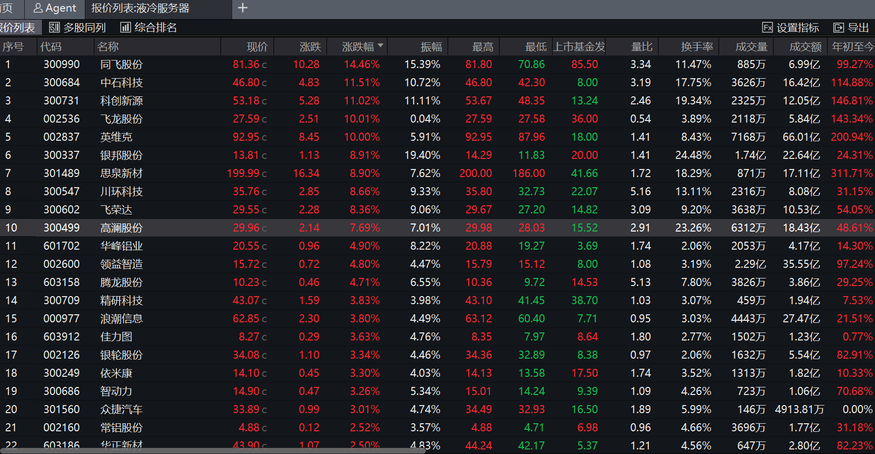Click the 综合排名 bar chart icon
The width and height of the screenshot is (875, 454).
tap(126, 28)
